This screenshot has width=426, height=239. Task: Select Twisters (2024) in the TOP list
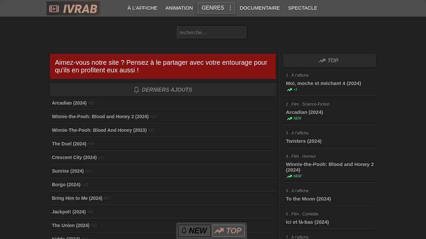click(304, 141)
